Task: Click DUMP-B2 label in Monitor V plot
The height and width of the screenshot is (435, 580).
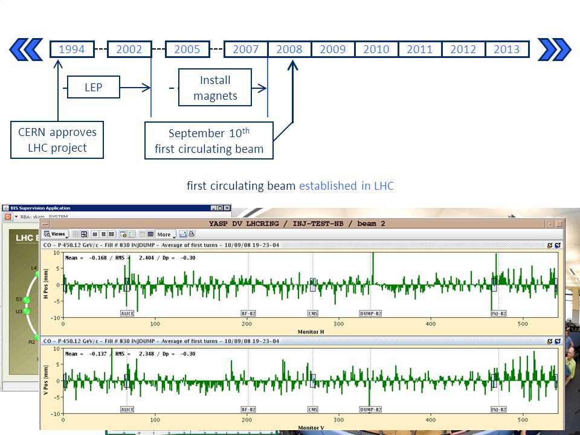Action: tap(370, 410)
